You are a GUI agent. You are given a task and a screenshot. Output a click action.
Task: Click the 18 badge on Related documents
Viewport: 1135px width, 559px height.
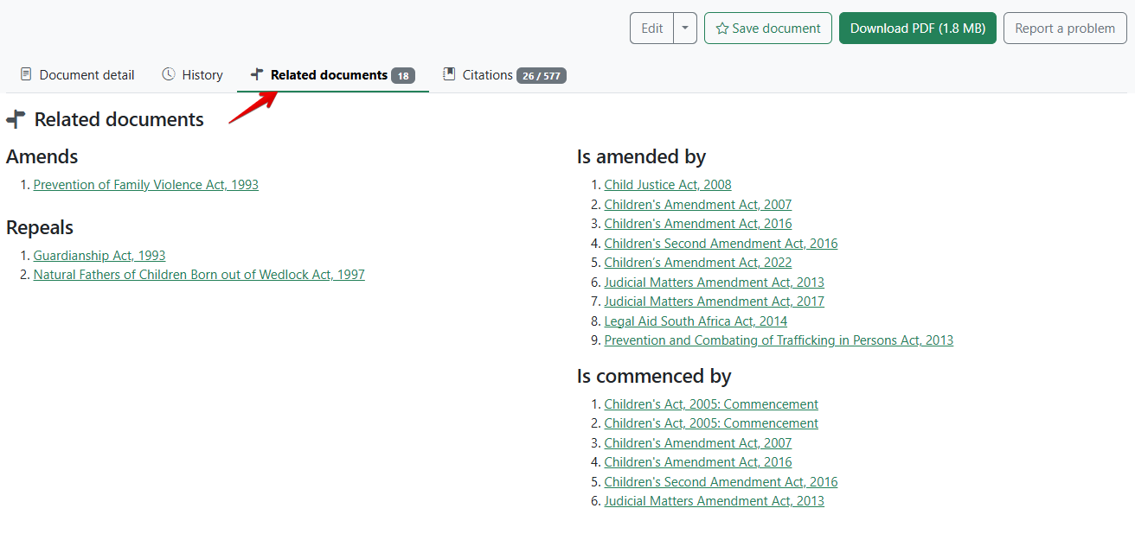coord(402,76)
